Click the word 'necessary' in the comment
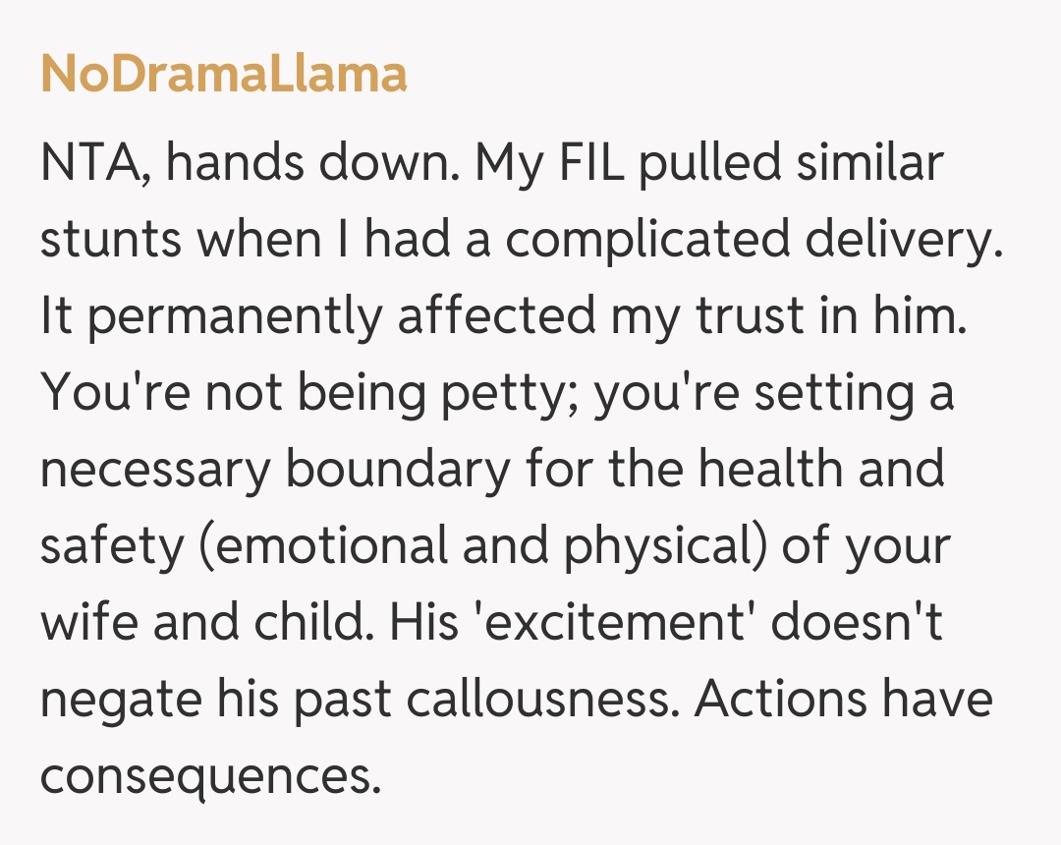Viewport: 1061px width, 845px height. tap(154, 471)
